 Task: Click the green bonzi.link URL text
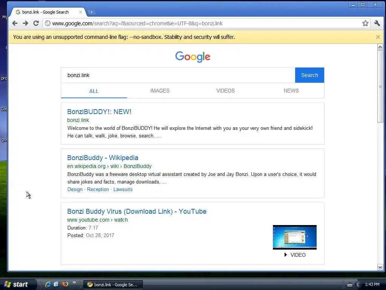coord(78,120)
